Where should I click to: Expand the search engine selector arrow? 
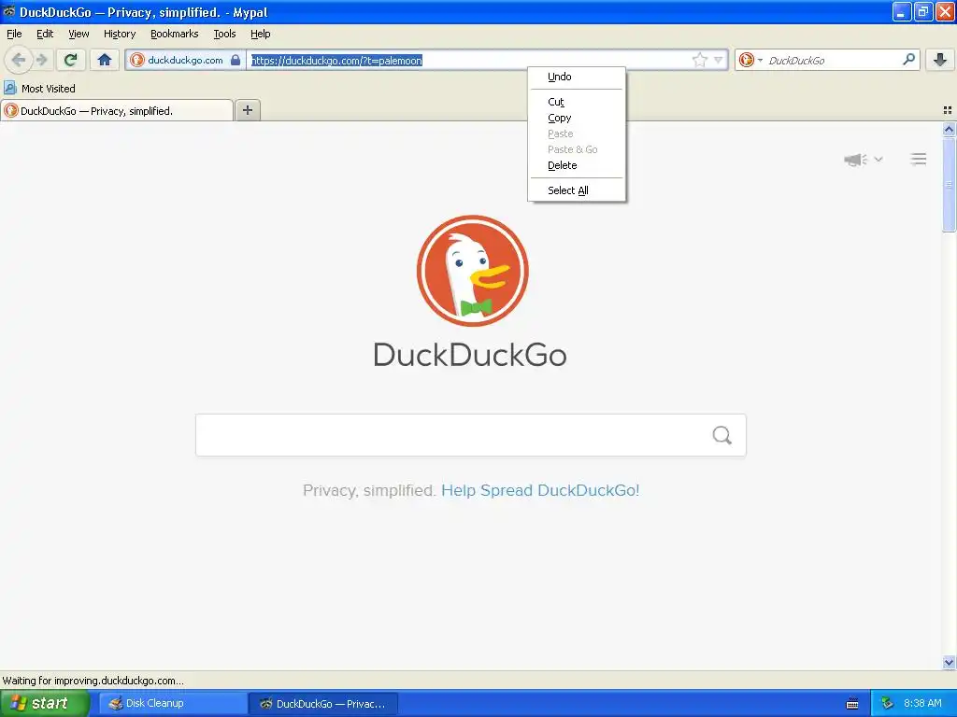[x=760, y=60]
